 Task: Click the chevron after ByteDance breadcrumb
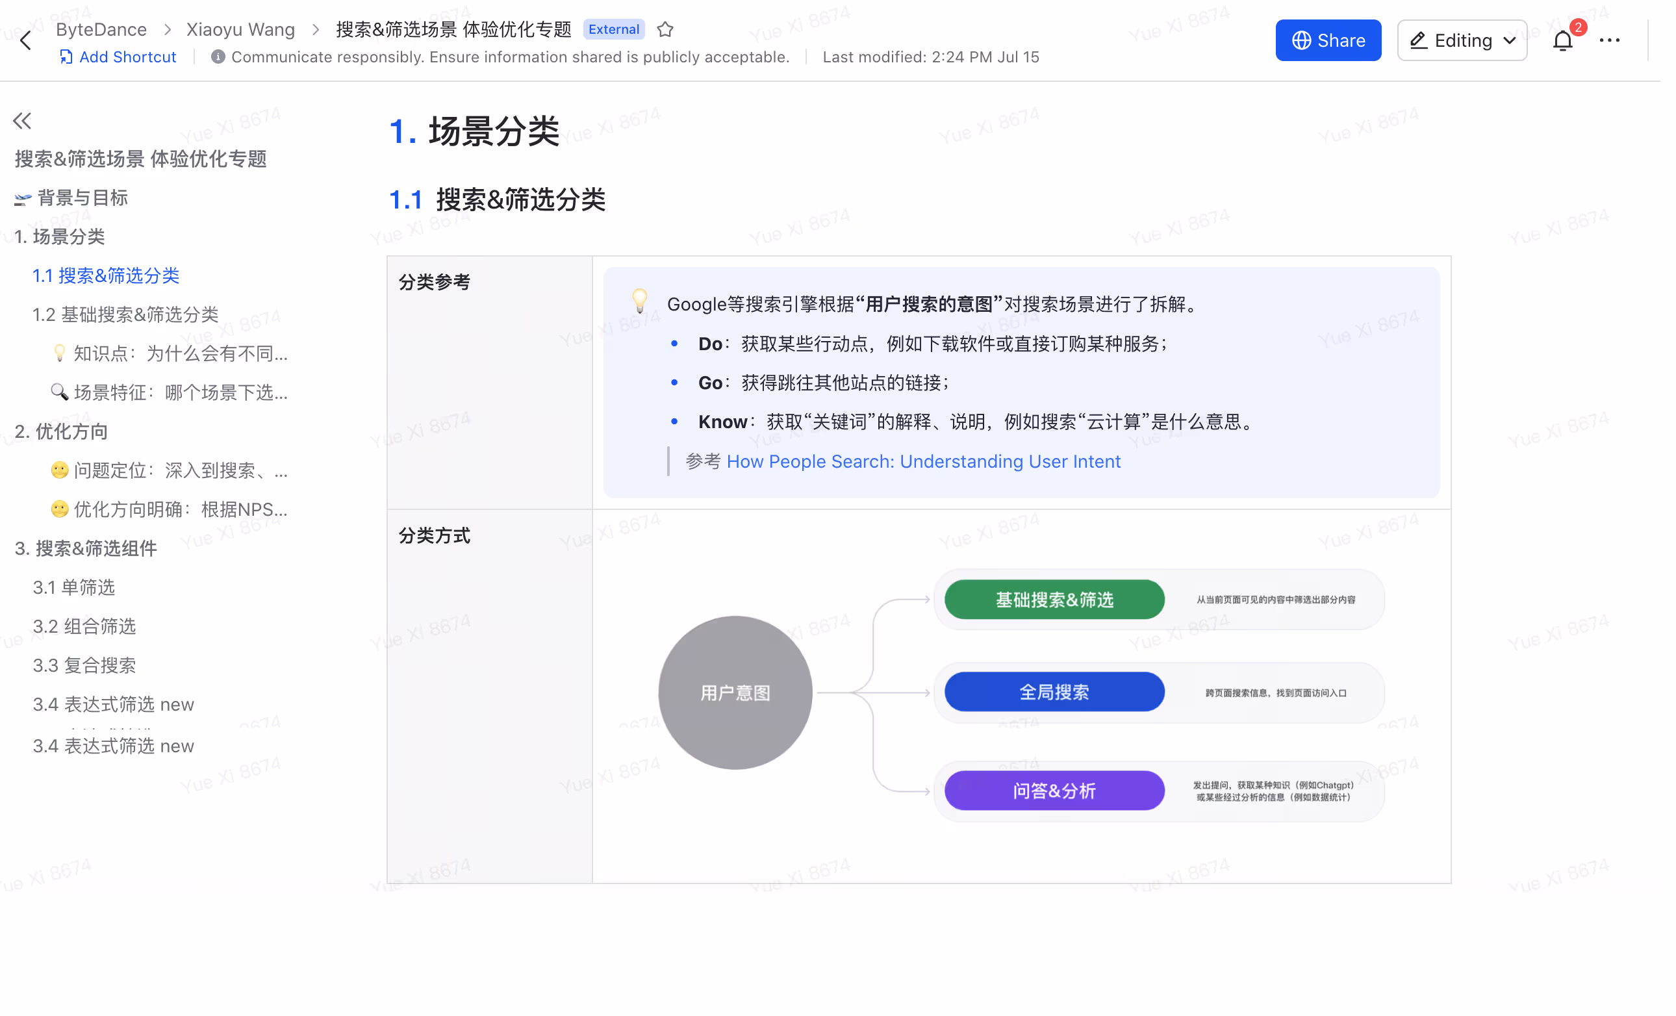point(169,30)
